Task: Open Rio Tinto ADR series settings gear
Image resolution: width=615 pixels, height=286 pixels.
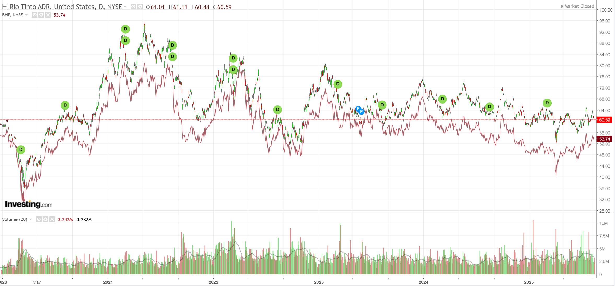Action: (140, 7)
